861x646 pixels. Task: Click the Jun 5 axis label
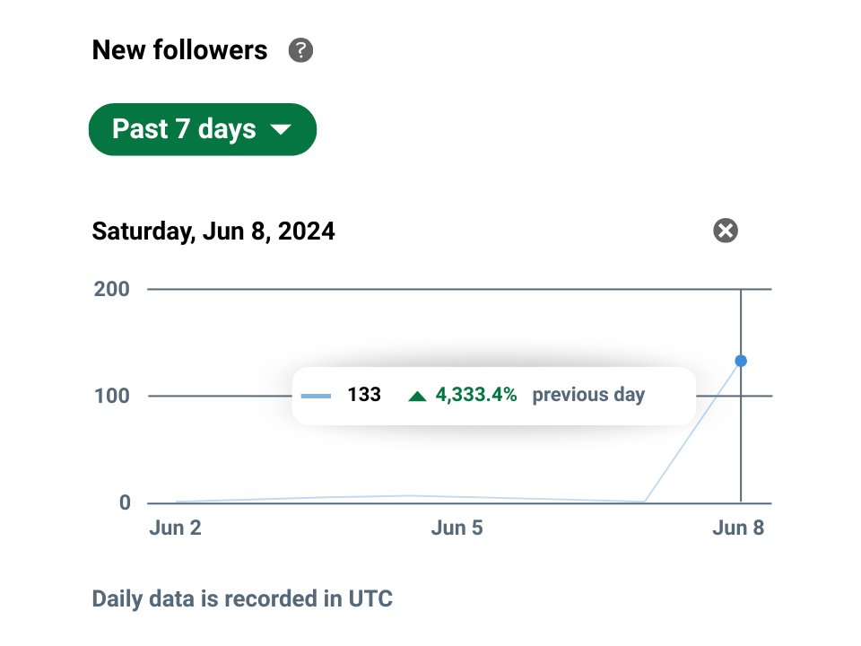click(x=457, y=528)
